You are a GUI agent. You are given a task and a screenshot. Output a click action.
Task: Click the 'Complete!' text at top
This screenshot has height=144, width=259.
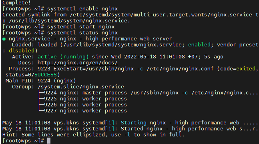(17, 3)
